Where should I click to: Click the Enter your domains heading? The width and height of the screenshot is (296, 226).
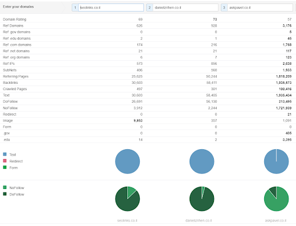[x=18, y=7]
